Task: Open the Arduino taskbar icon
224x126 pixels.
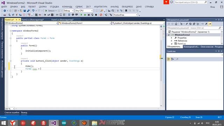Action: [64, 123]
